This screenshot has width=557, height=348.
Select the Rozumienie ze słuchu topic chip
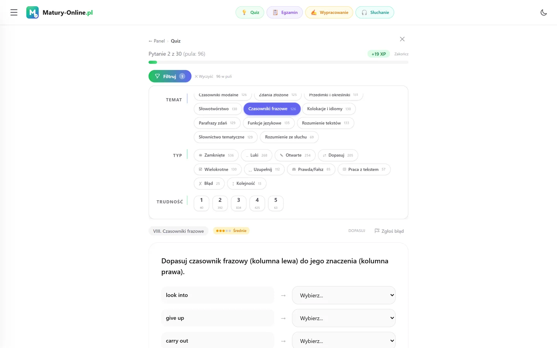289,137
